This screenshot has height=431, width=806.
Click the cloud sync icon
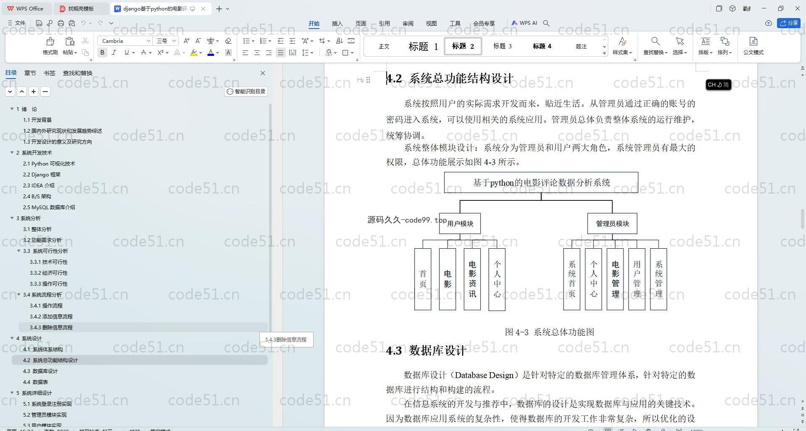pyautogui.click(x=769, y=23)
